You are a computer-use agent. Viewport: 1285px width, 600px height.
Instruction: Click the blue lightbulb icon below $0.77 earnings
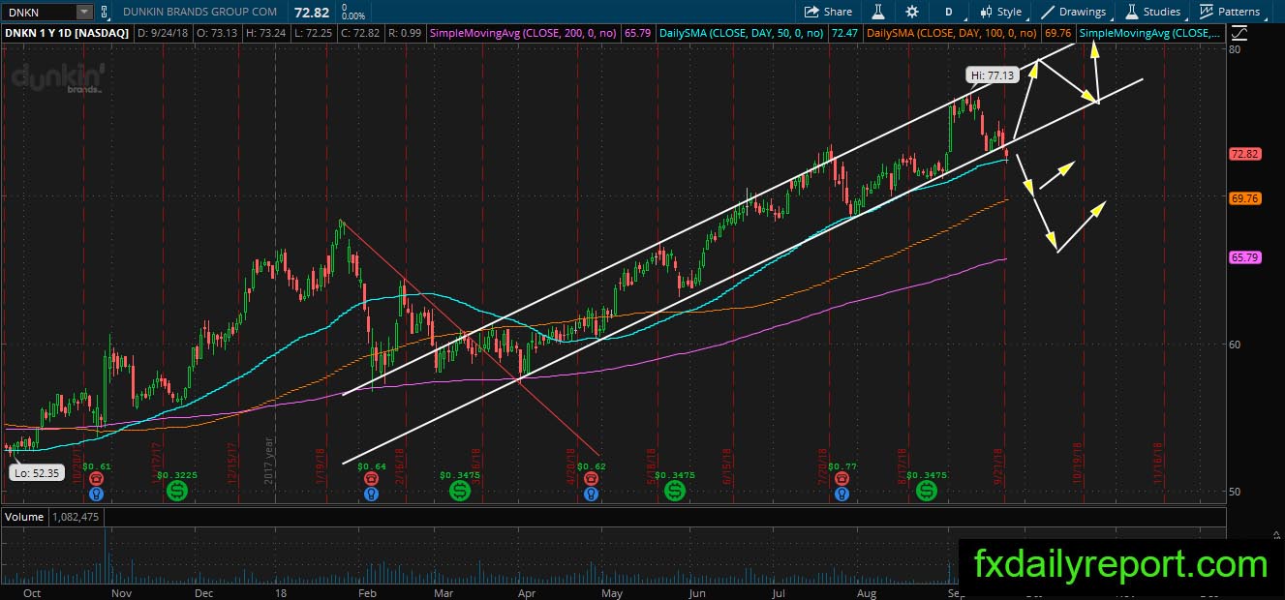(x=841, y=493)
